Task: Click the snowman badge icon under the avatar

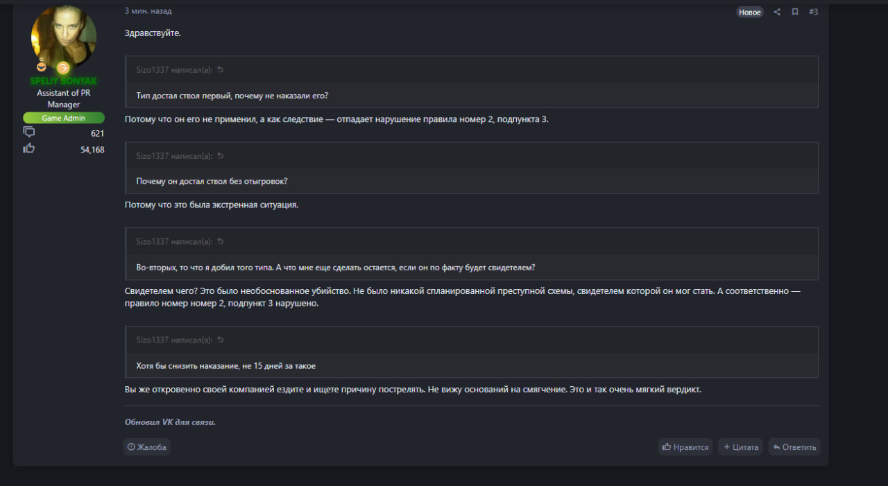Action: 42,67
